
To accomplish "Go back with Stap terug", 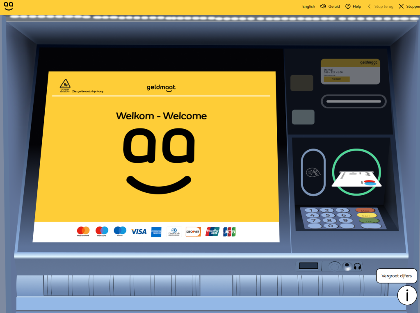I will tap(380, 6).
